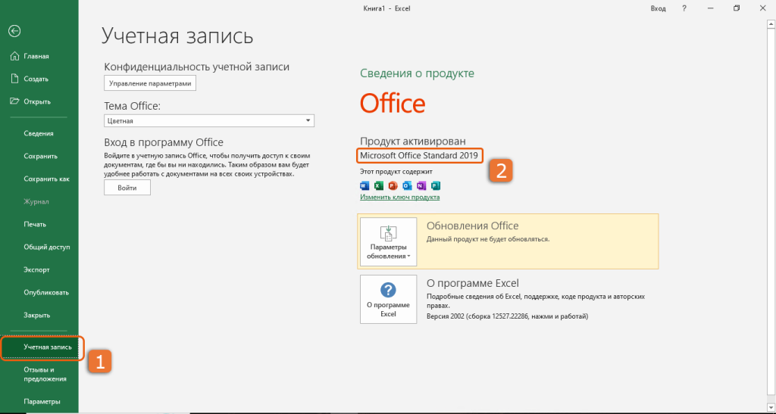Choose Закрыть in the sidebar
The height and width of the screenshot is (414, 776).
36,315
